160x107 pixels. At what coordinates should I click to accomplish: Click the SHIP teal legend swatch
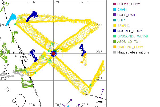115,20
